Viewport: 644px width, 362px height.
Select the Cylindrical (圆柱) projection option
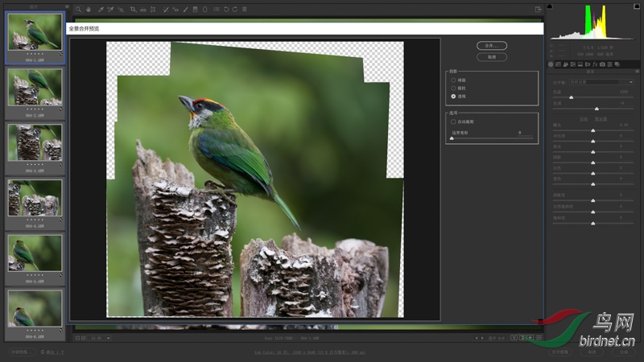click(x=454, y=88)
